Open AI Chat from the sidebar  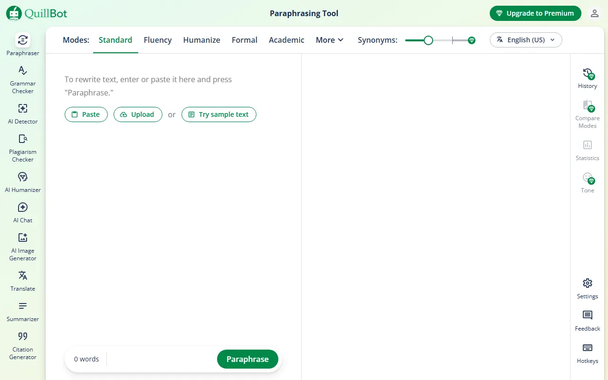point(22,212)
